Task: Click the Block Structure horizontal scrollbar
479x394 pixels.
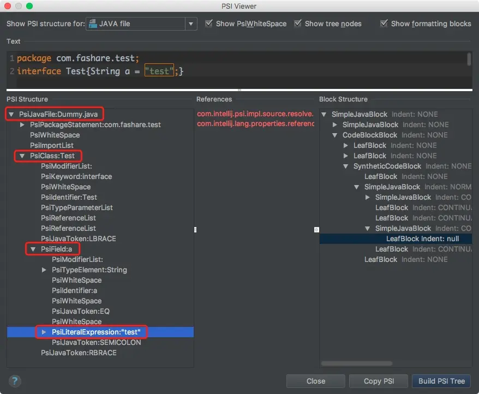Action: [x=356, y=363]
